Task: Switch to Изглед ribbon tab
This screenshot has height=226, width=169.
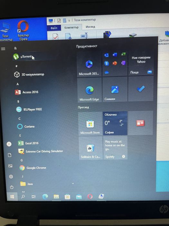Action: [x=90, y=27]
